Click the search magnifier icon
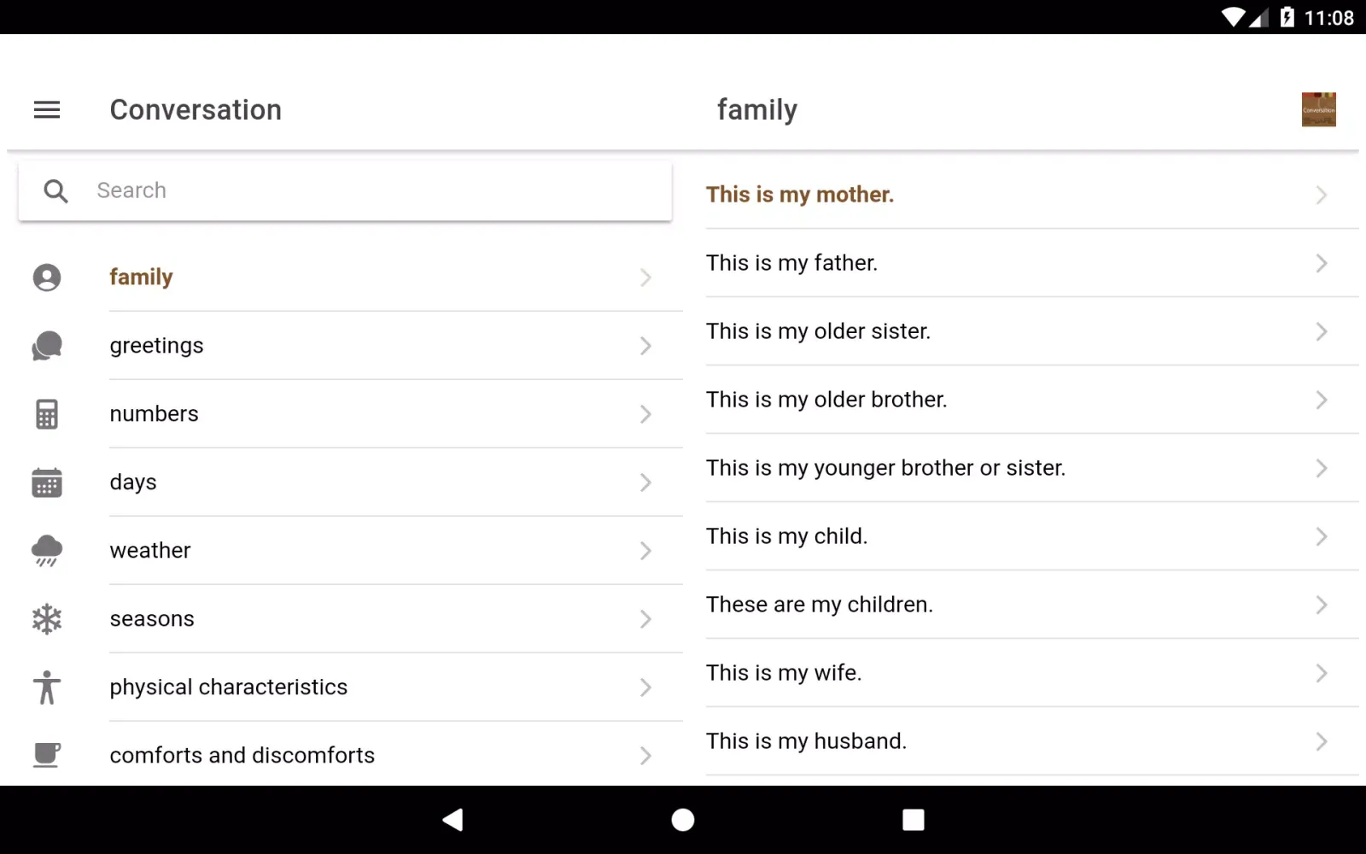Screen dimensions: 1366x854 point(55,190)
